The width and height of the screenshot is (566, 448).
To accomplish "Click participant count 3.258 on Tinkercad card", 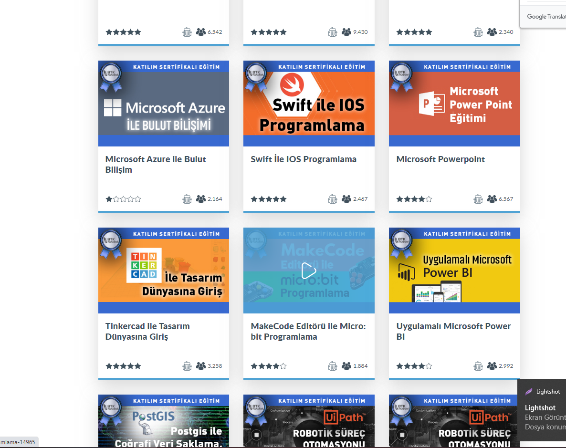I will click(x=215, y=366).
